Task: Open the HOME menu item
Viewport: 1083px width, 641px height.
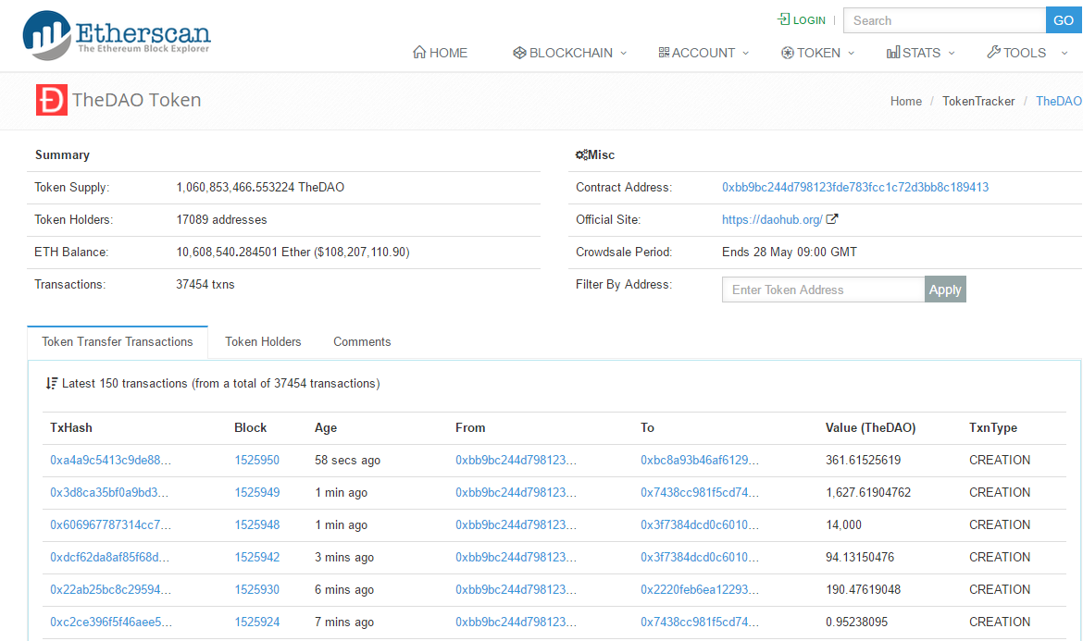Action: [x=440, y=53]
